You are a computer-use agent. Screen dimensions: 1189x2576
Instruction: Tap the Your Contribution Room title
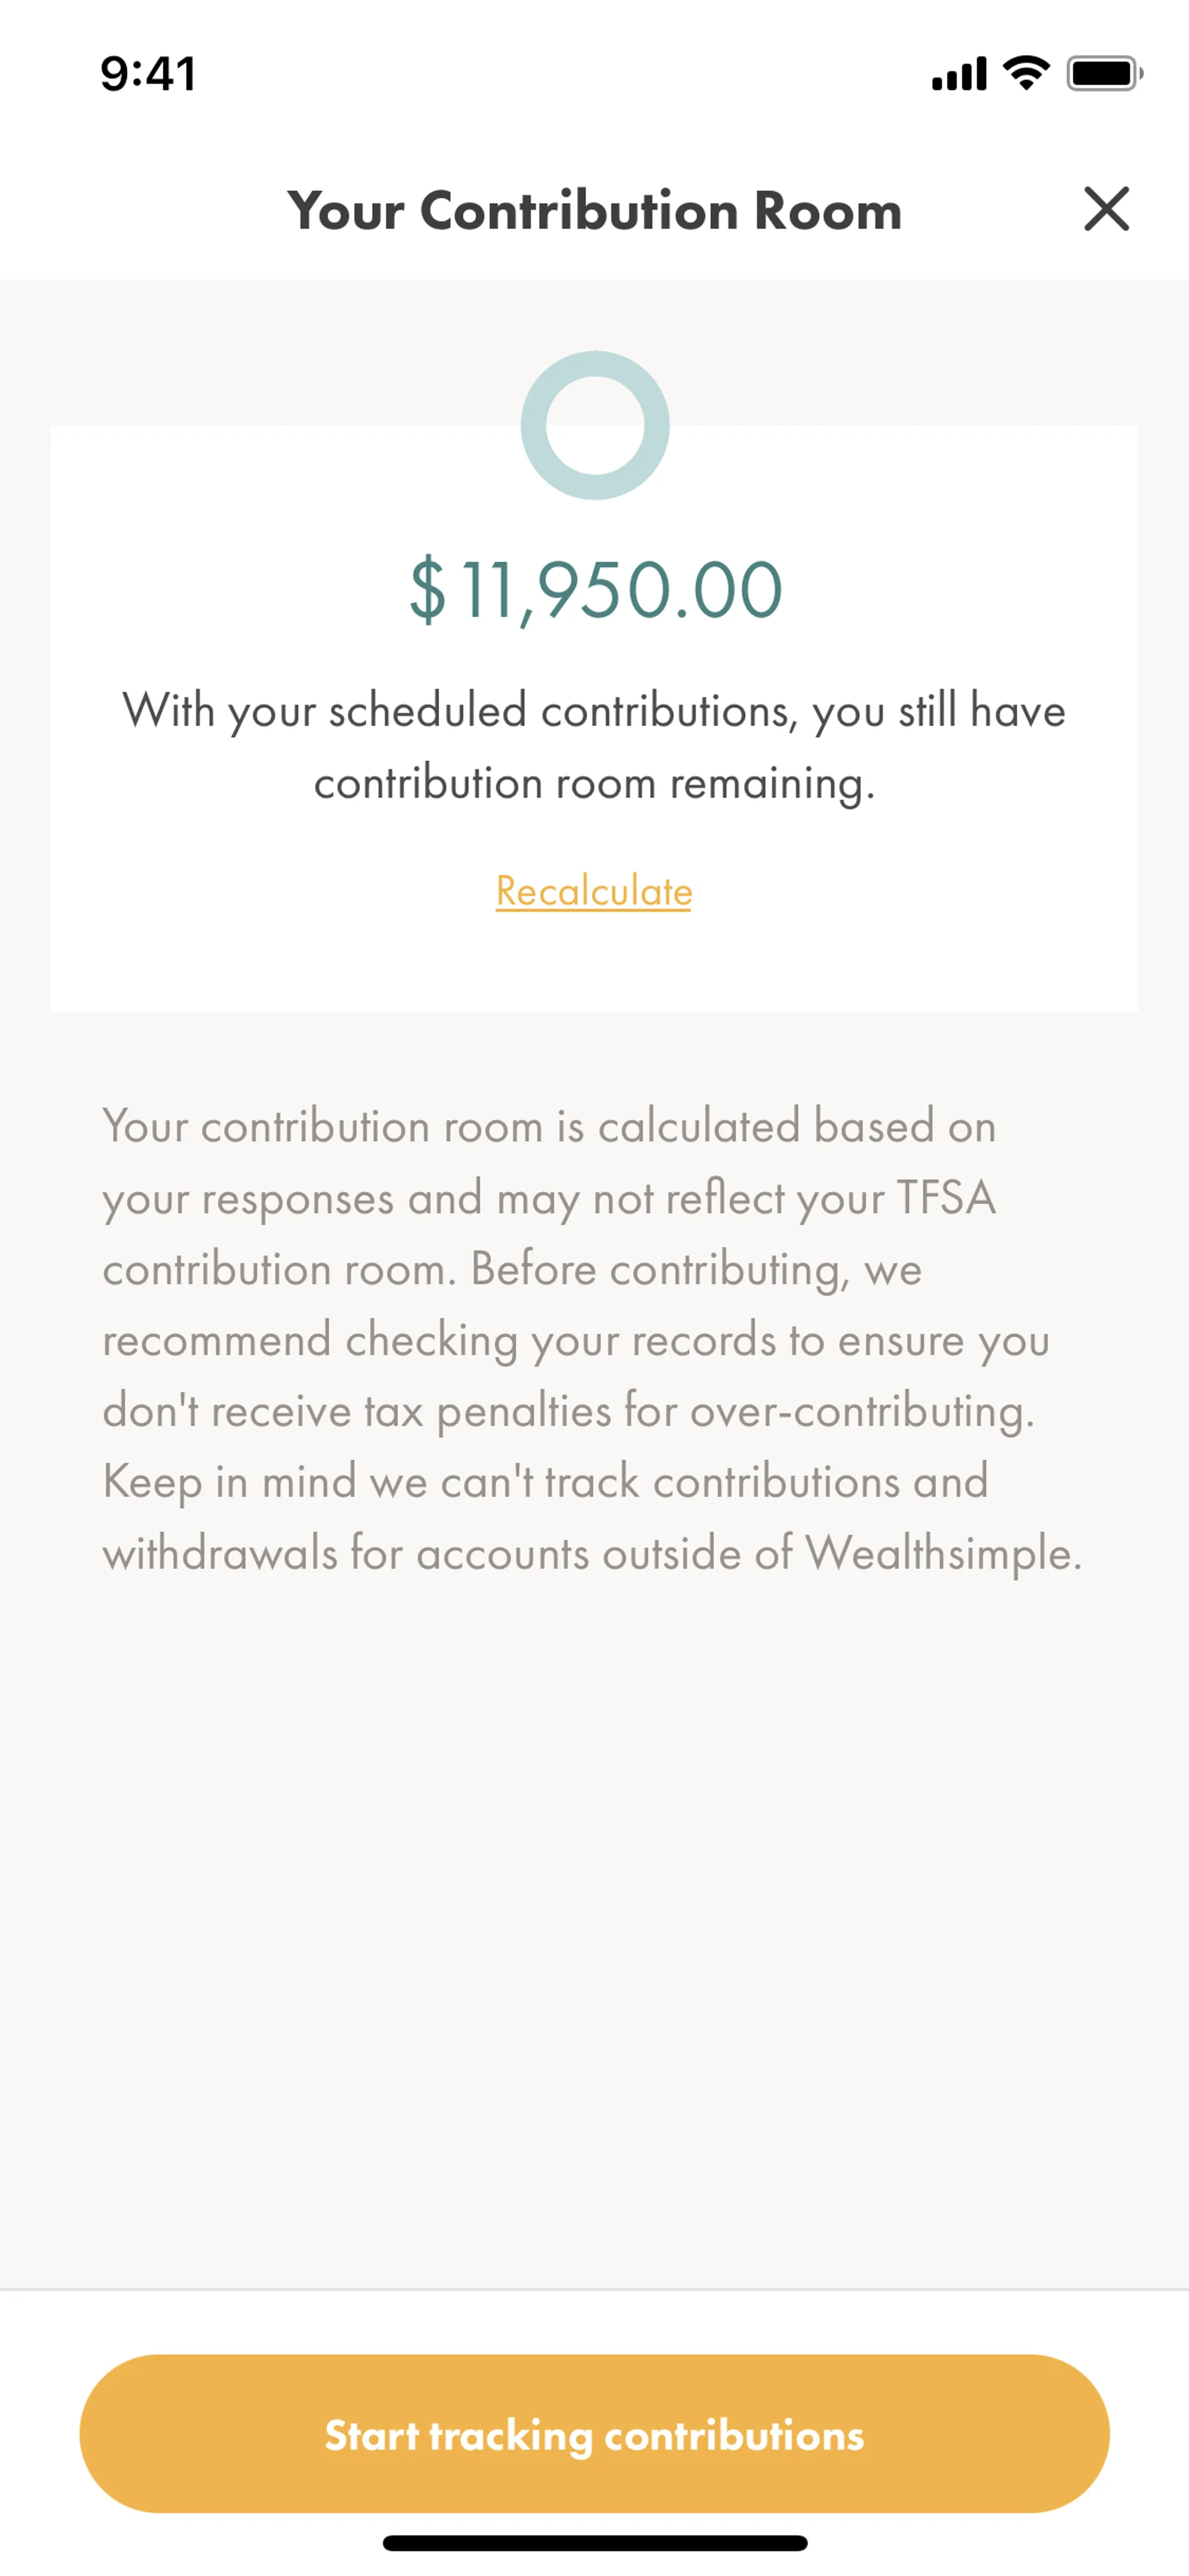tap(593, 210)
